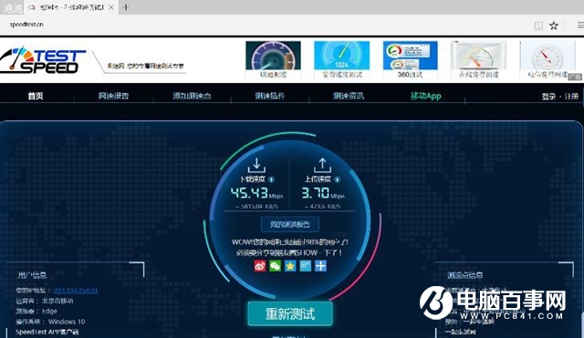
Task: Click the user IP address link
Action: tap(76, 290)
